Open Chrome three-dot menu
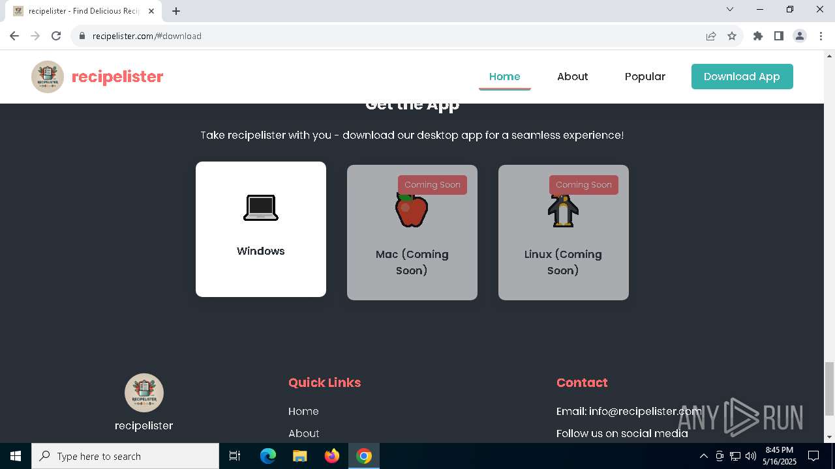Image resolution: width=835 pixels, height=469 pixels. [821, 36]
